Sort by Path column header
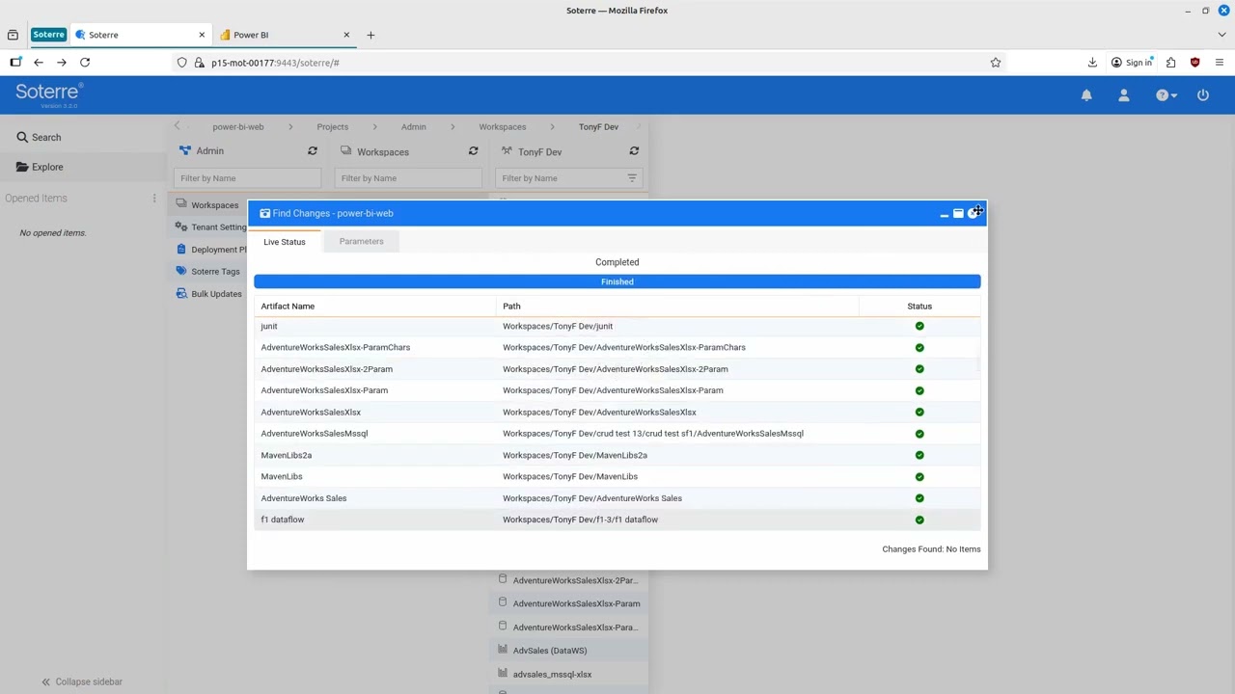 point(511,307)
